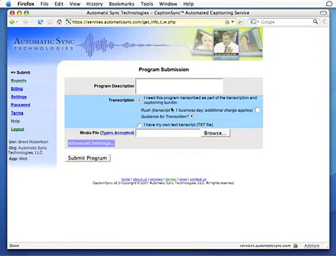The width and height of the screenshot is (336, 256).
Task: Open the Terms sidebar link
Action: 17,113
